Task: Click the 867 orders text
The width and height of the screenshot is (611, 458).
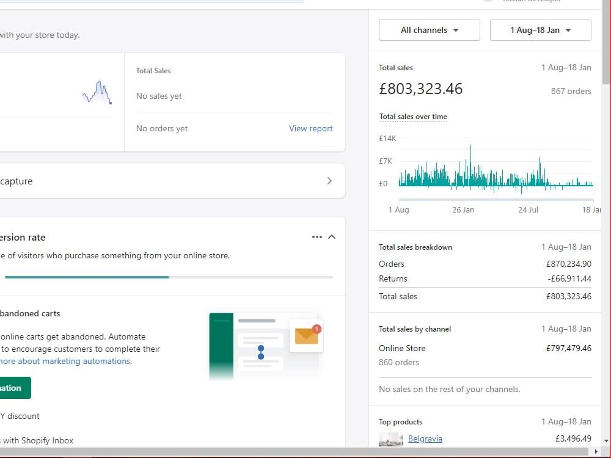Action: pyautogui.click(x=571, y=91)
